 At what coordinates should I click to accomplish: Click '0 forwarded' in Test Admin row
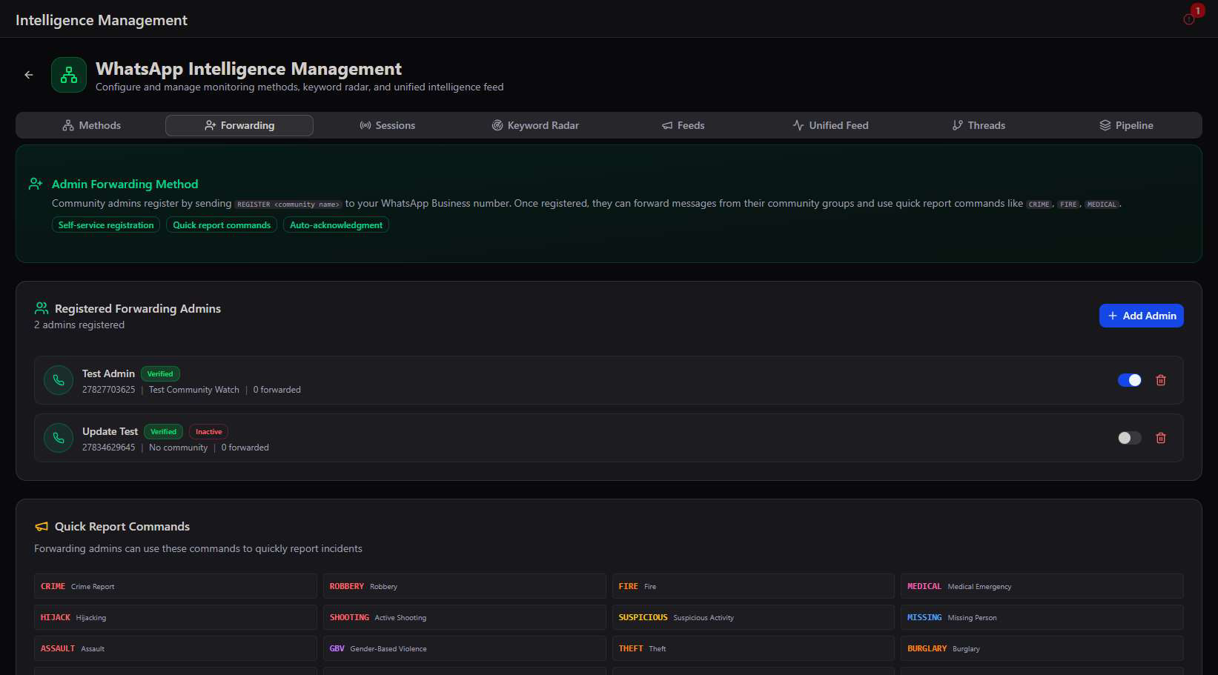click(x=277, y=390)
